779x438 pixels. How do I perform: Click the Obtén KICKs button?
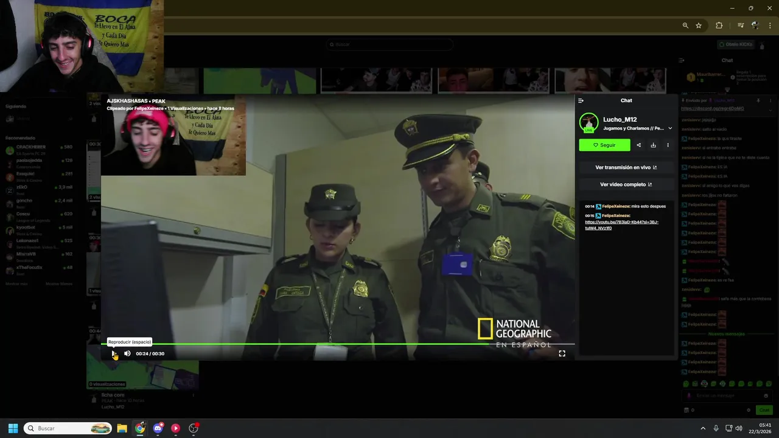(736, 44)
